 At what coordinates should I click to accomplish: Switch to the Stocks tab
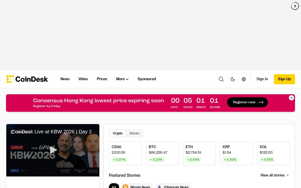134,133
